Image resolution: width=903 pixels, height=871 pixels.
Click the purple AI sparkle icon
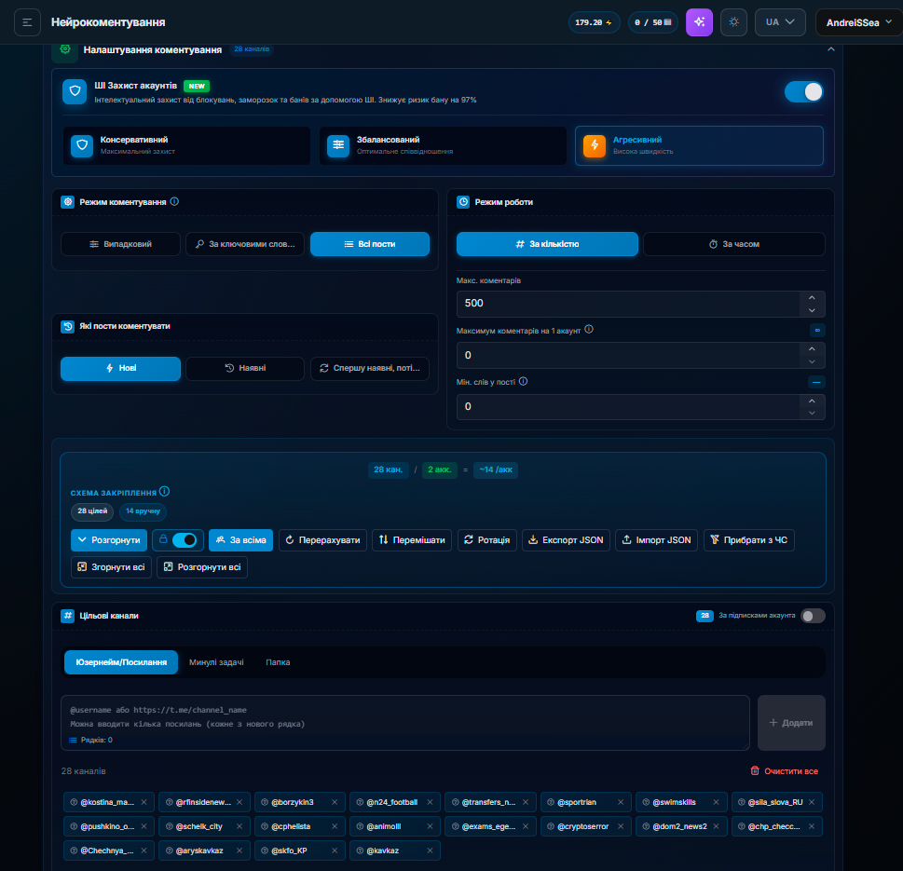[x=699, y=22]
